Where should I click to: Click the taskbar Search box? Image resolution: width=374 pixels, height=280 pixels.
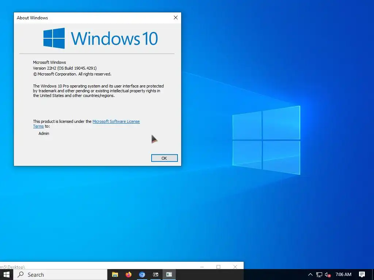pos(60,275)
